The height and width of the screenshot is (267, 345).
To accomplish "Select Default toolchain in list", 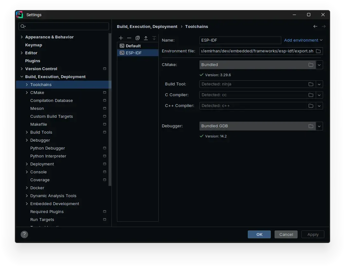I will pyautogui.click(x=138, y=46).
